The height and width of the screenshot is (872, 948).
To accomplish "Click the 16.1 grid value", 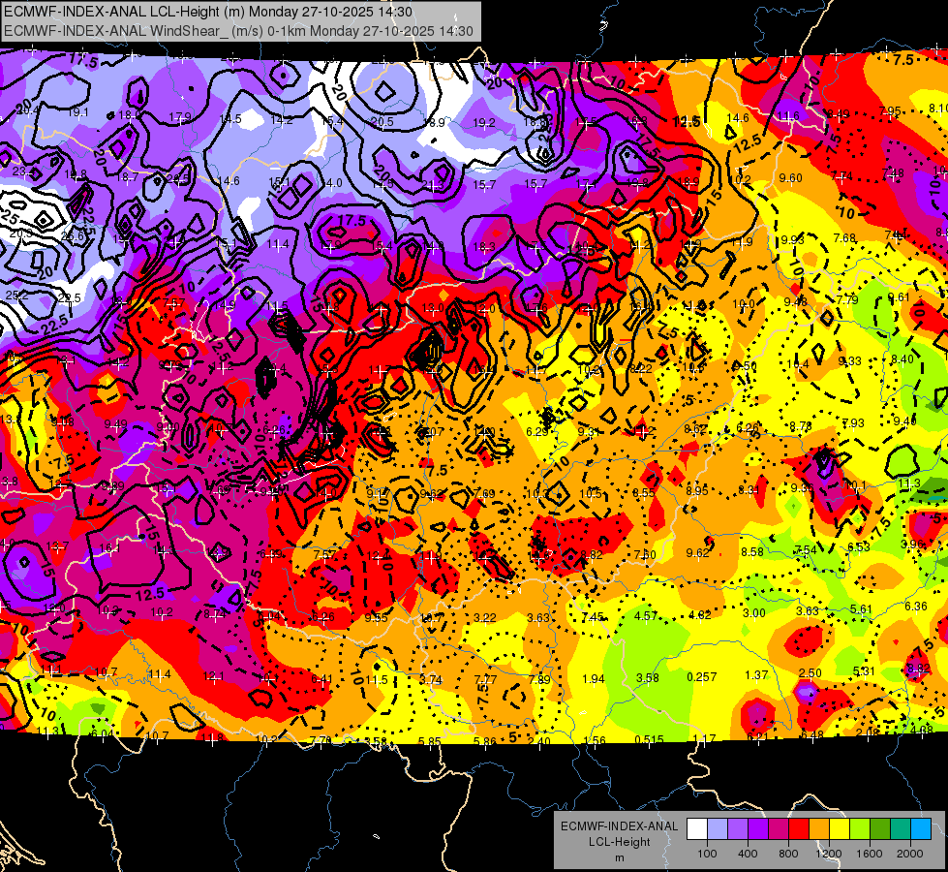I will (x=108, y=548).
